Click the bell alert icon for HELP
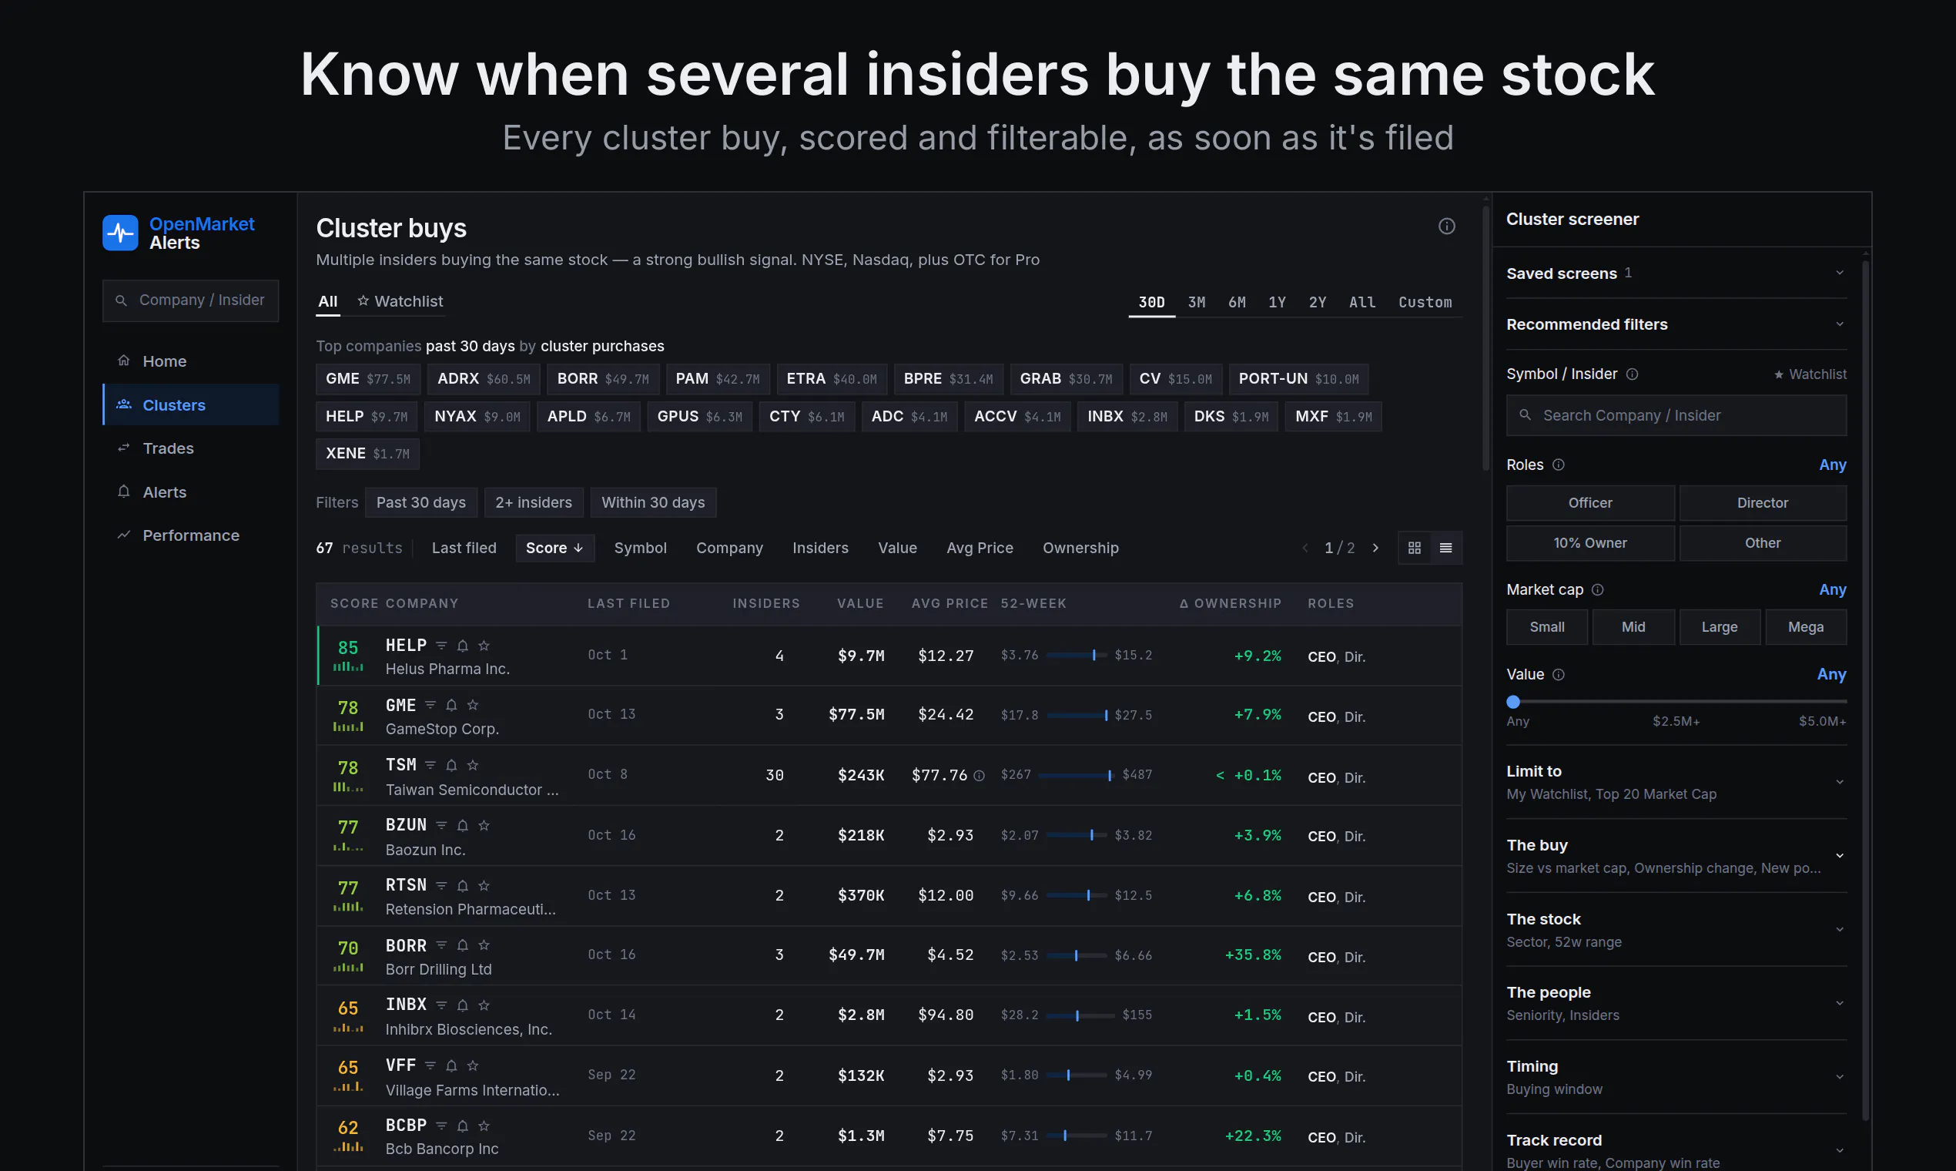Screen dimensions: 1956x1171 pyautogui.click(x=463, y=646)
